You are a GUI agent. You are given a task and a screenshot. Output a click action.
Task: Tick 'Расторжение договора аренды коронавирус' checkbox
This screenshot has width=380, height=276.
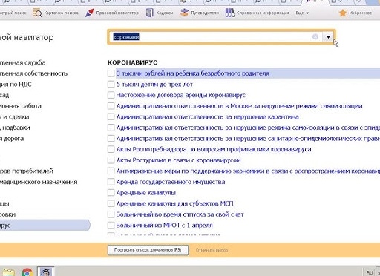[x=111, y=95]
